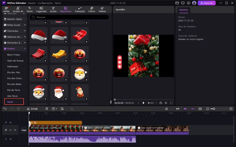The height and width of the screenshot is (147, 236).
Task: Open the Transição tab
Action: point(80,9)
